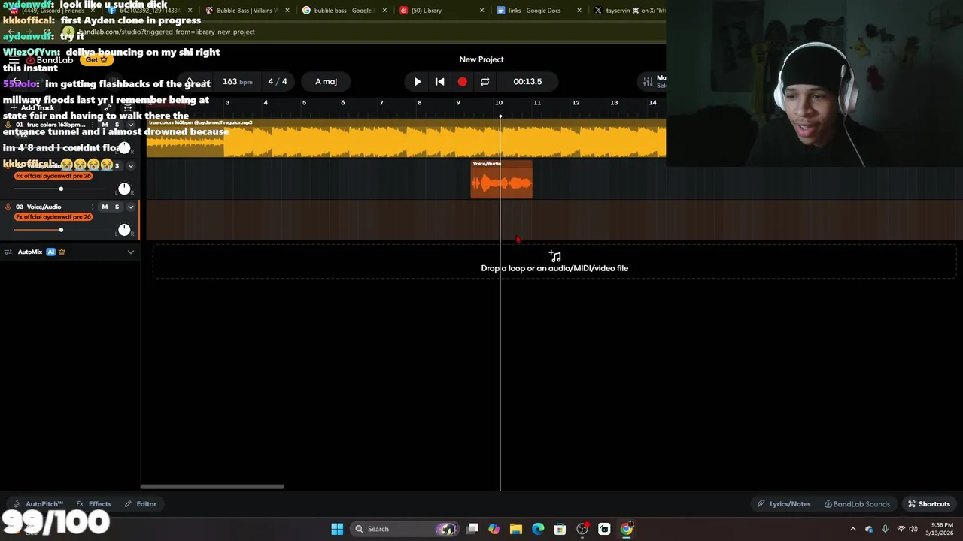Screen dimensions: 963x541
Task: Click the pan knob on track 03
Action: point(124,230)
